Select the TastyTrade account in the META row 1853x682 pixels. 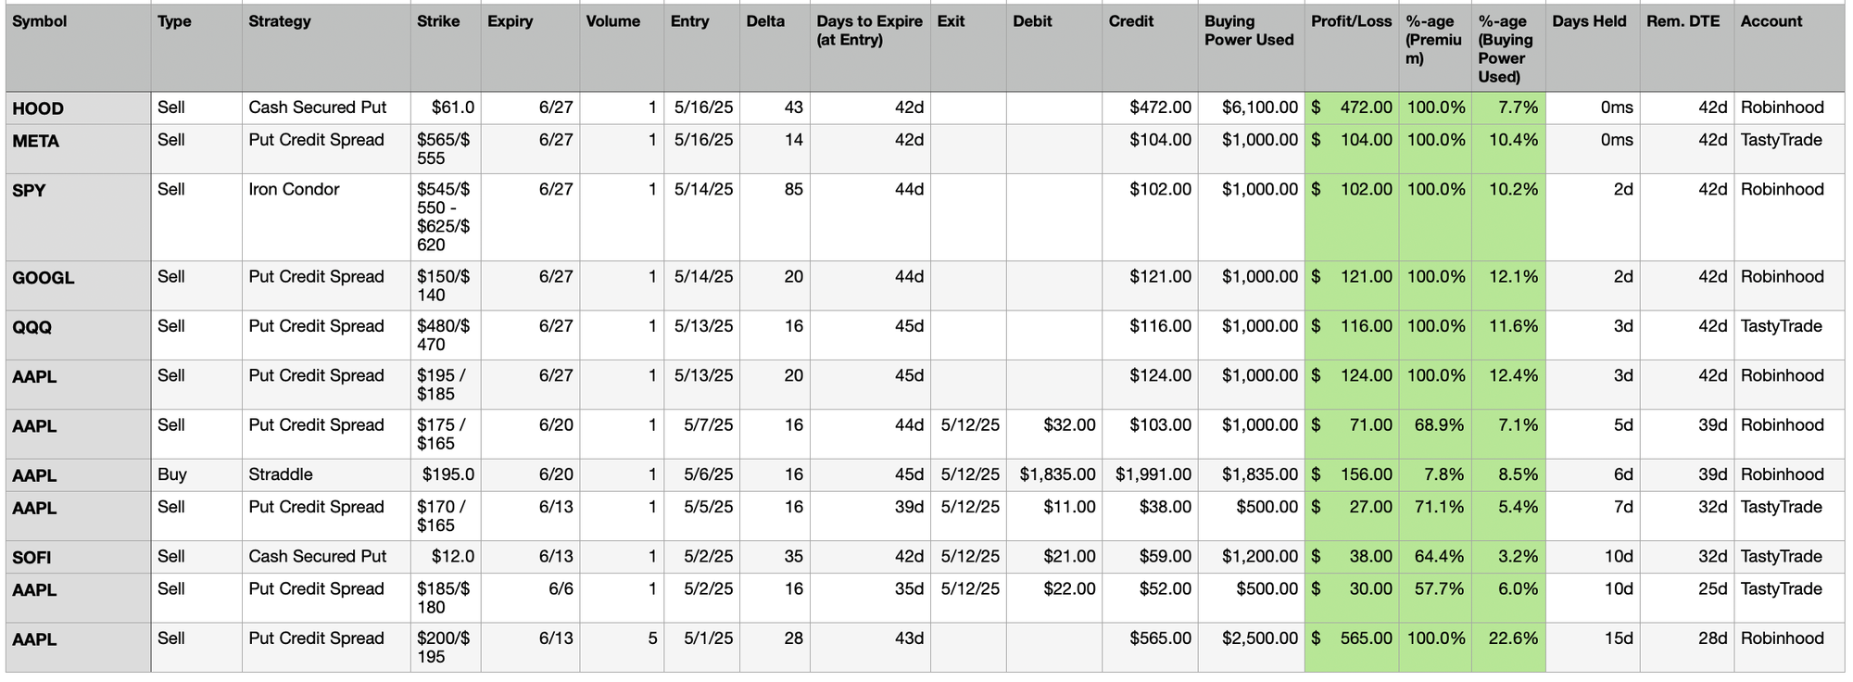click(1790, 149)
